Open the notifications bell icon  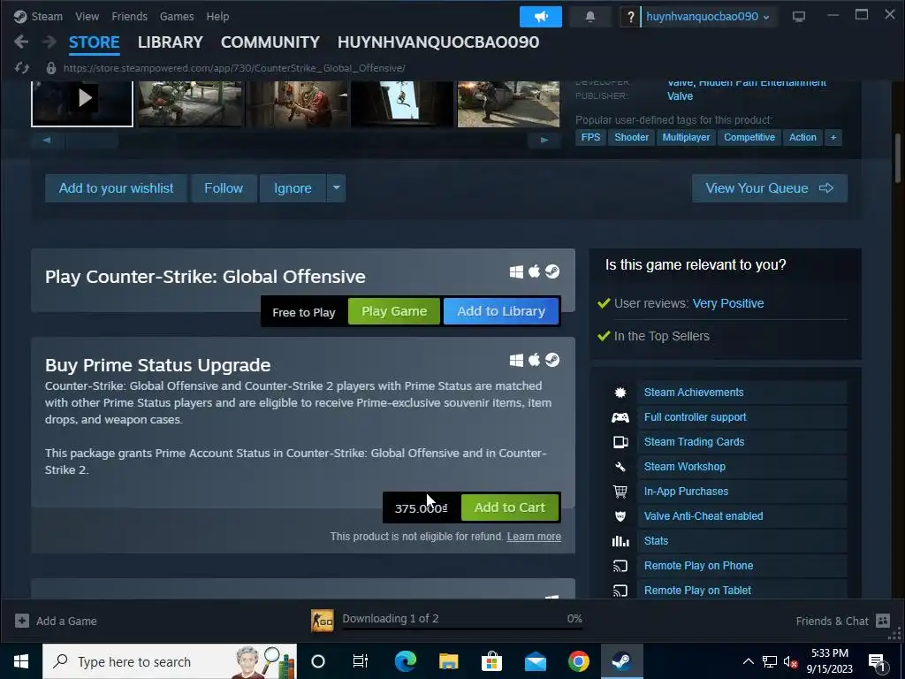[x=589, y=17]
